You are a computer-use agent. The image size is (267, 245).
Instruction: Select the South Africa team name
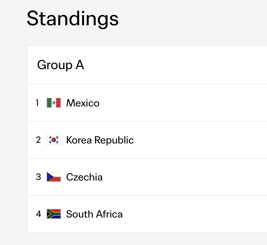coord(94,214)
